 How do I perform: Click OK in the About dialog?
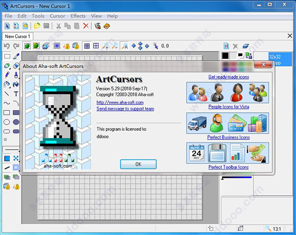[x=138, y=164]
